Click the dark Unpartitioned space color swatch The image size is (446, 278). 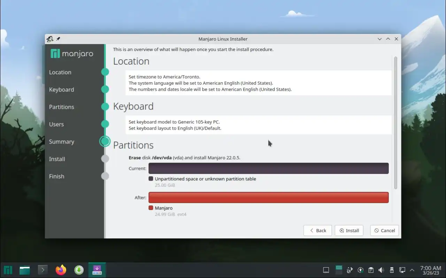coord(151,179)
